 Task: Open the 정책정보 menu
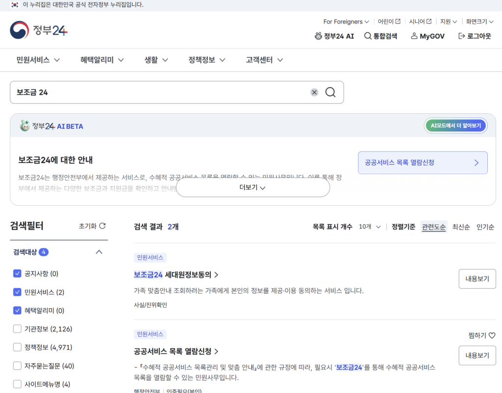click(x=206, y=60)
